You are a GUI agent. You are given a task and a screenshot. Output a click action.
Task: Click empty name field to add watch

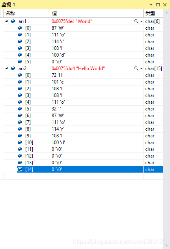click(x=26, y=176)
